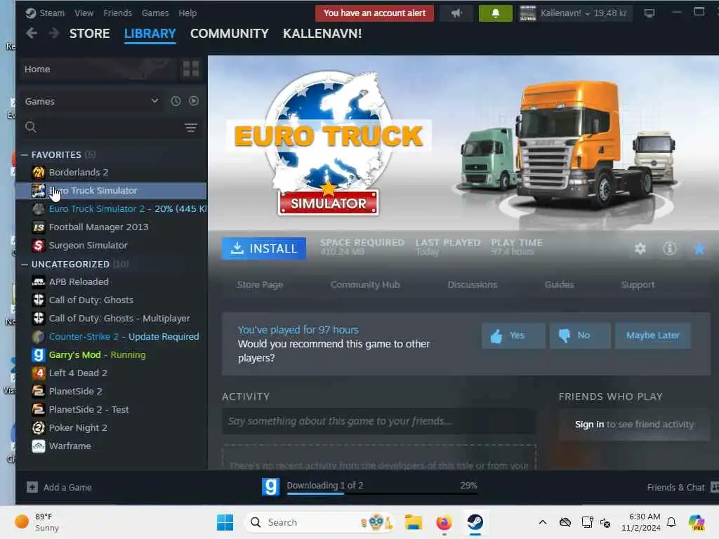Go to the COMMUNITY tab
The width and height of the screenshot is (719, 539).
point(230,34)
